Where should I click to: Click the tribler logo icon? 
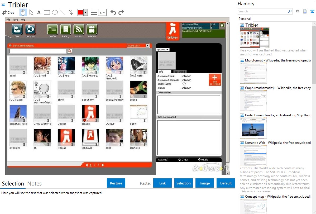[173, 31]
